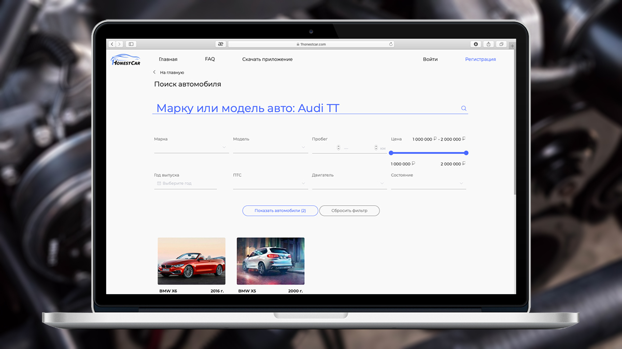
Task: Click the Поиск автомобиля heading
Action: pos(188,84)
